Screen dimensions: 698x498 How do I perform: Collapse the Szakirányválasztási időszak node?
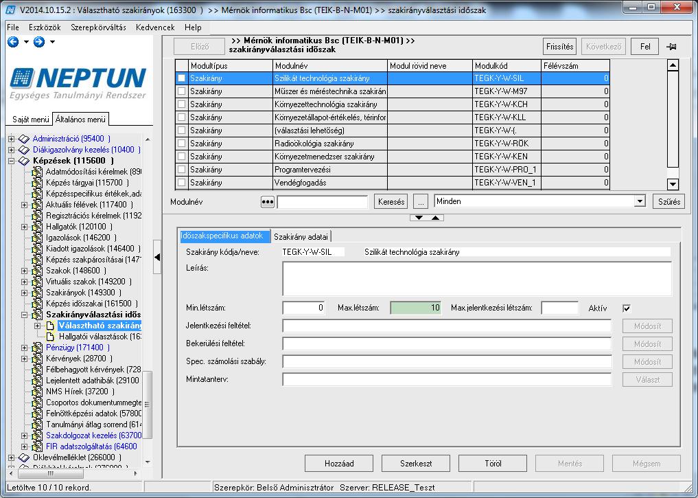click(25, 315)
